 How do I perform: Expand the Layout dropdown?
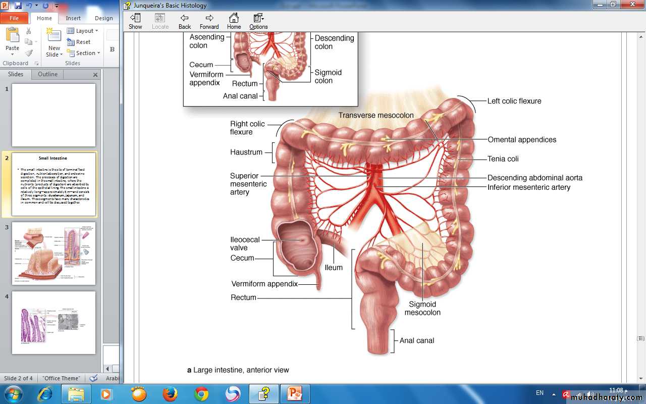[x=83, y=31]
